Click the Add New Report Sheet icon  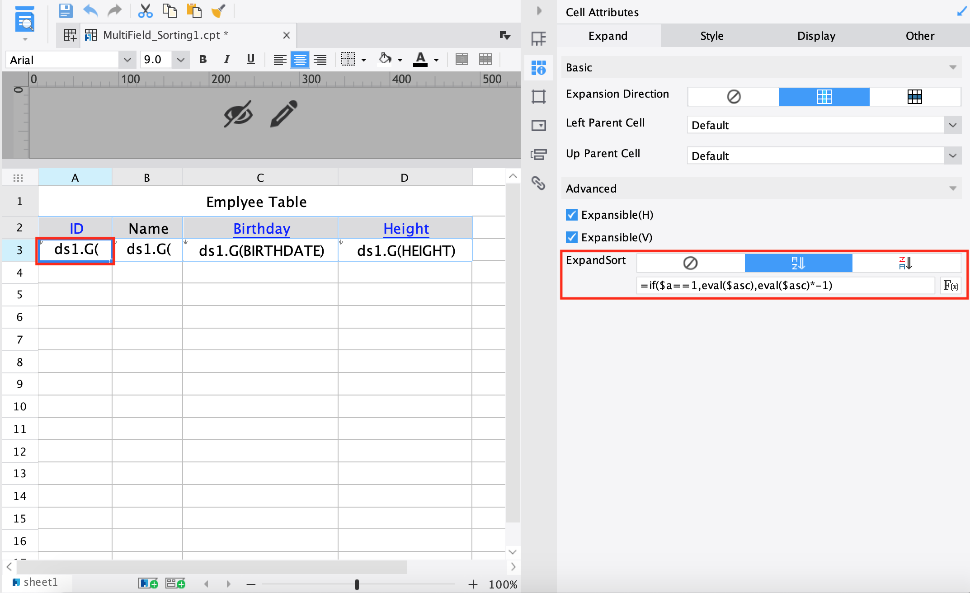pyautogui.click(x=148, y=583)
